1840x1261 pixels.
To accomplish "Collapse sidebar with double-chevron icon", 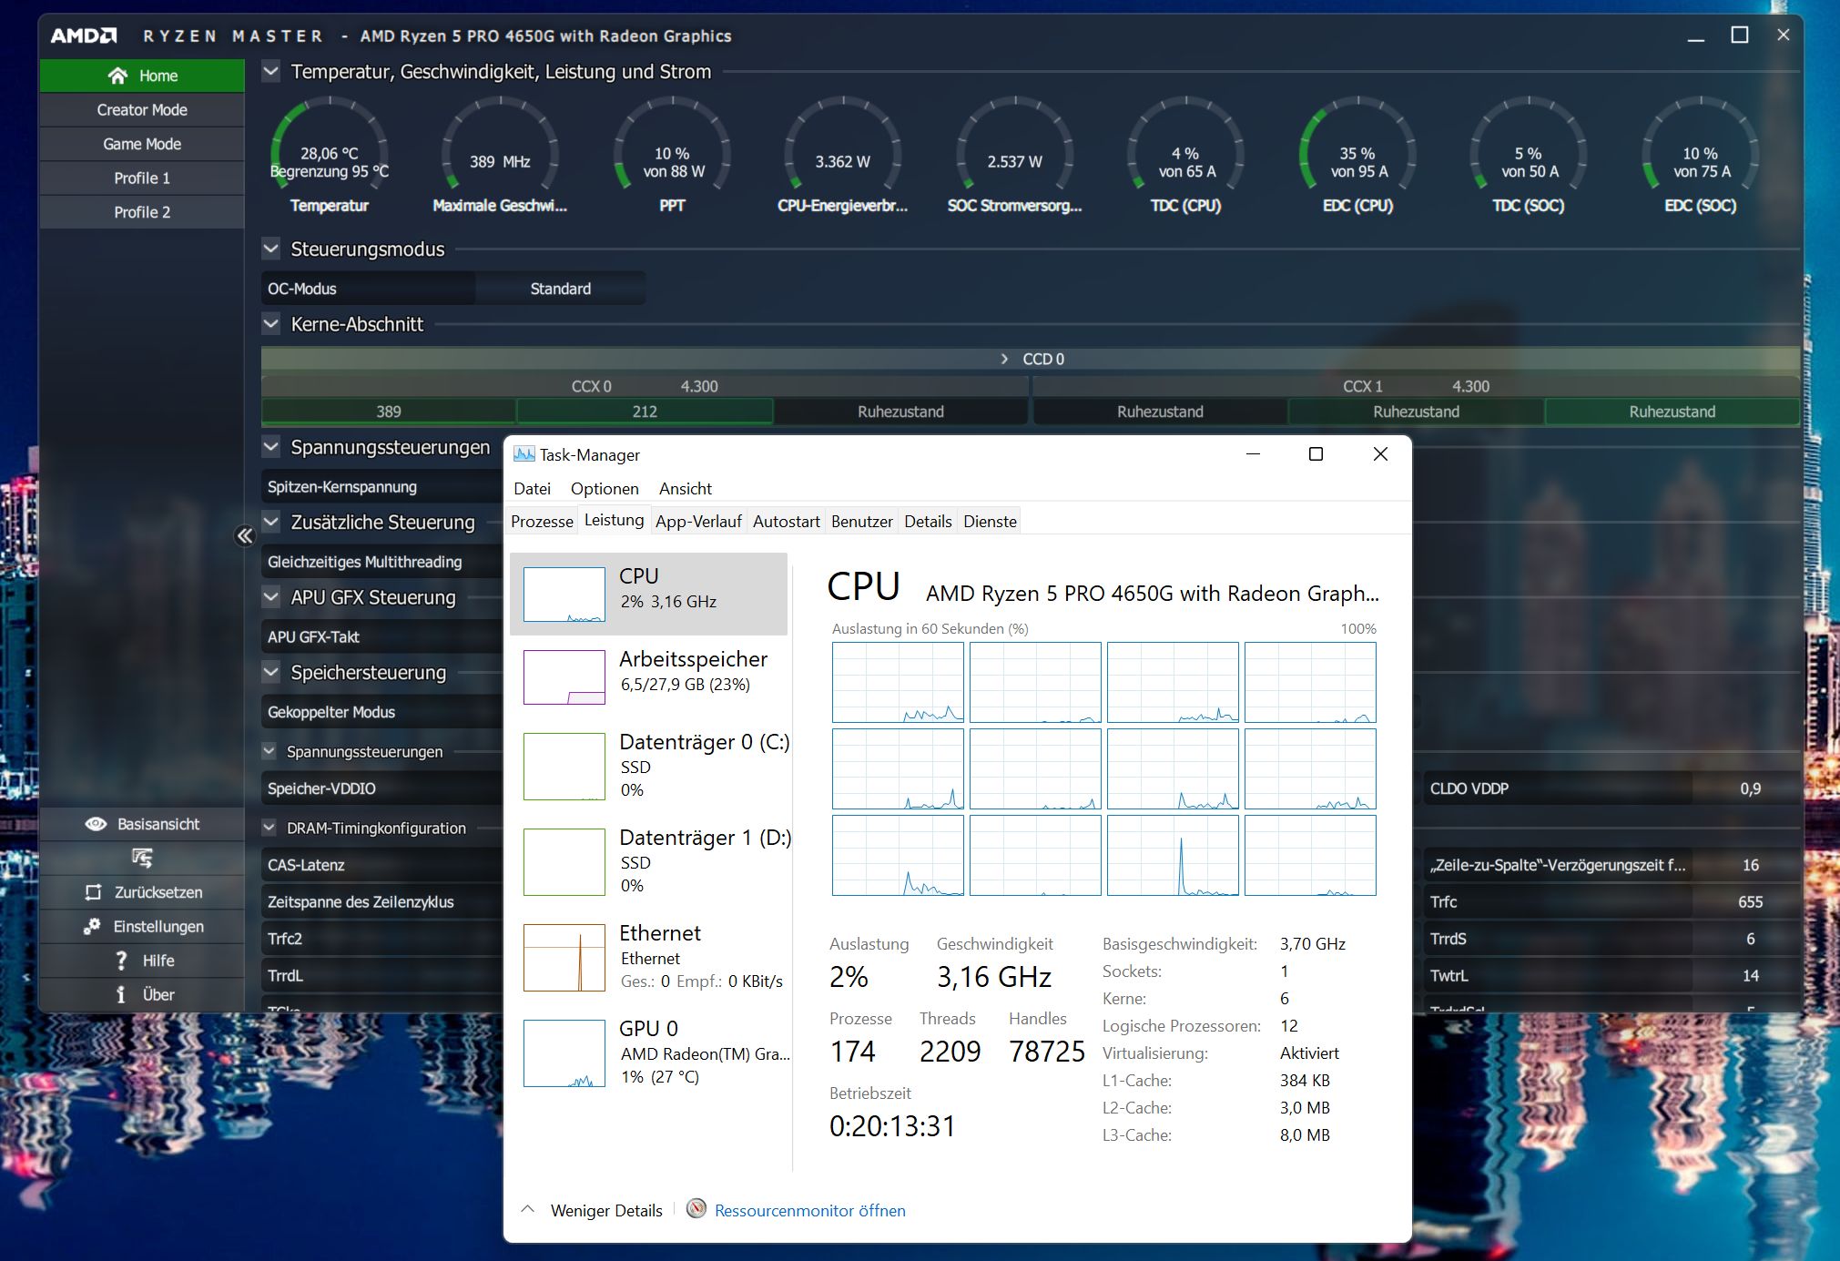I will click(x=244, y=535).
